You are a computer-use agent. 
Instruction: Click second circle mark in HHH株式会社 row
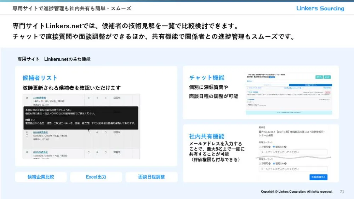point(97,132)
